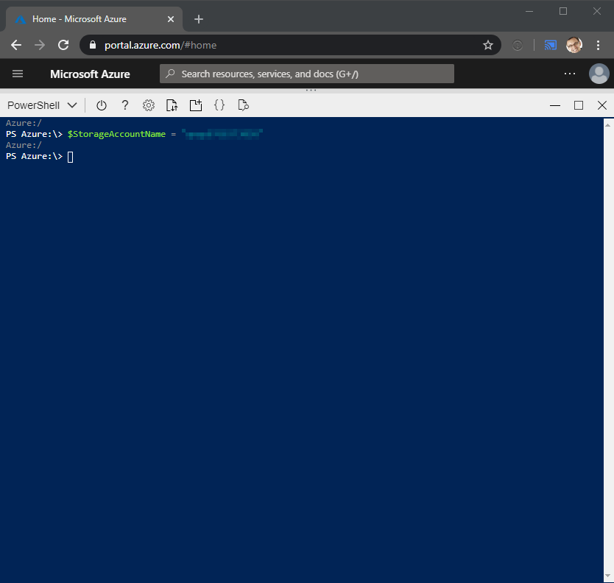Bookmark the page with the star
This screenshot has width=614, height=583.
pos(487,44)
